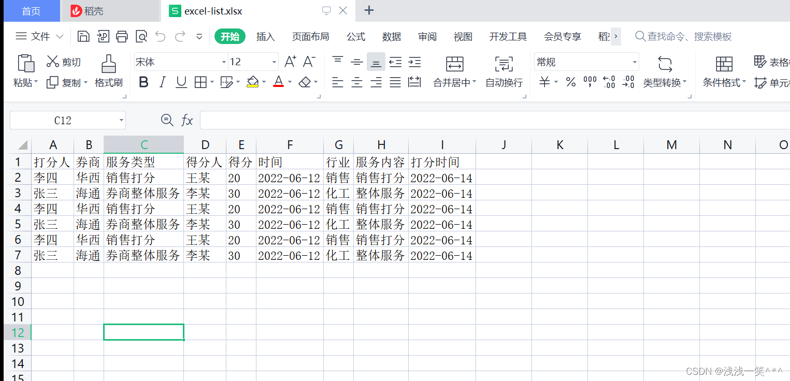Cut selection with the scissors icon
Image resolution: width=790 pixels, height=381 pixels.
coord(53,62)
